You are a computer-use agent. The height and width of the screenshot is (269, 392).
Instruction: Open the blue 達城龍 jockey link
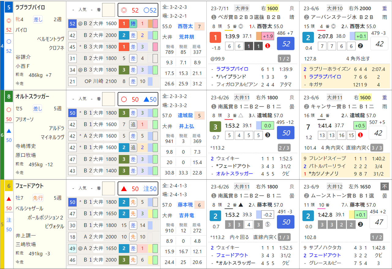point(185,116)
